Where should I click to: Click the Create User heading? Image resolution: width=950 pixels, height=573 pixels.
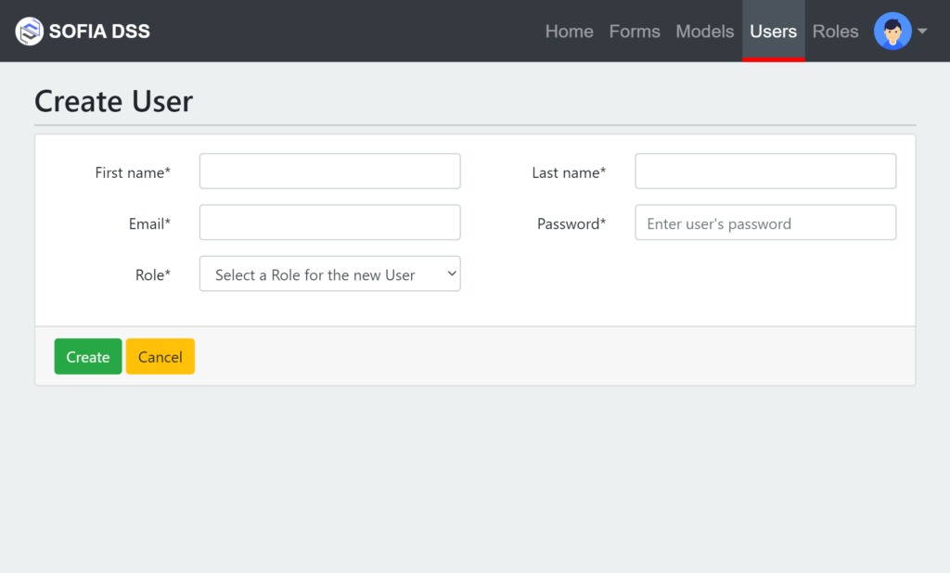114,101
